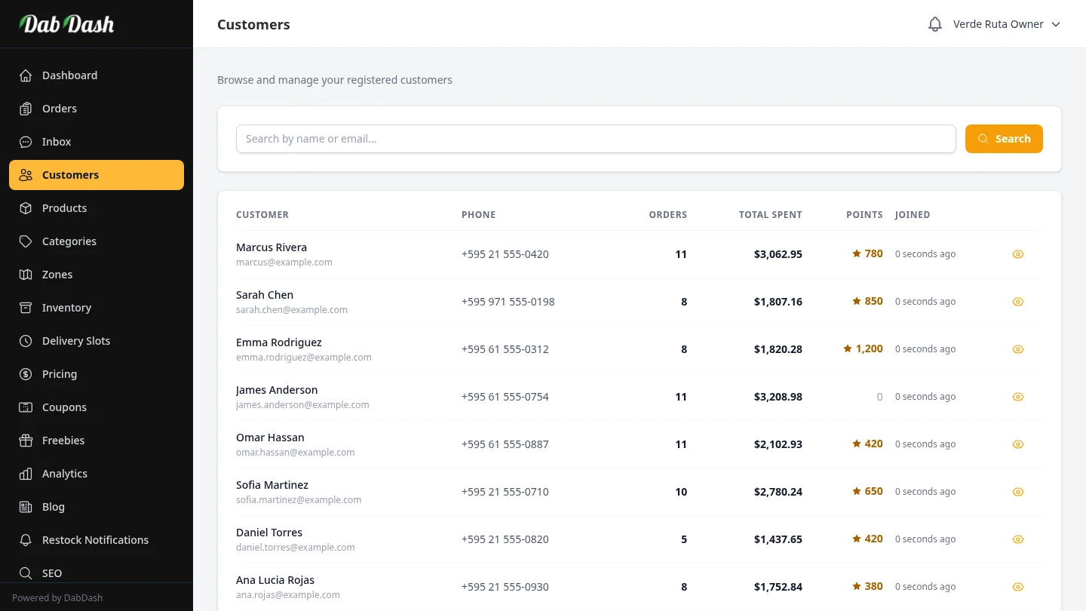Expand the Verde Ruta Owner account menu

998,24
